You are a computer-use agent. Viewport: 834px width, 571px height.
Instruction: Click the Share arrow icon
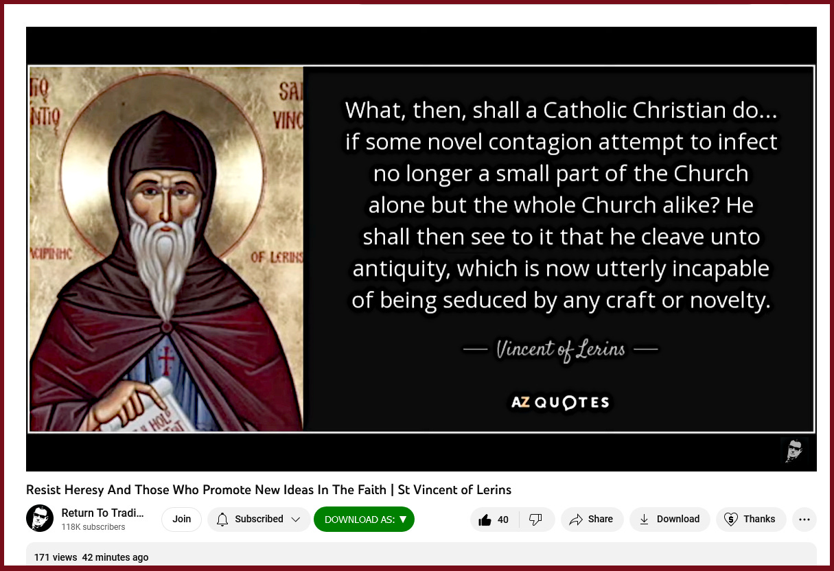[576, 520]
